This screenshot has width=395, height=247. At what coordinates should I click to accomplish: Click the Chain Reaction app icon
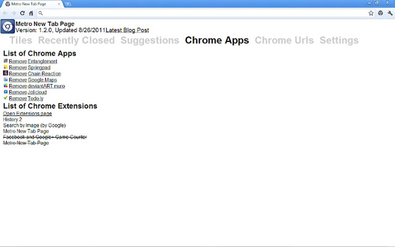pos(5,73)
